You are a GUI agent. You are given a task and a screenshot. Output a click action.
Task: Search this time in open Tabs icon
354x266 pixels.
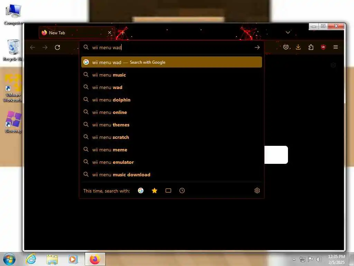pos(168,191)
